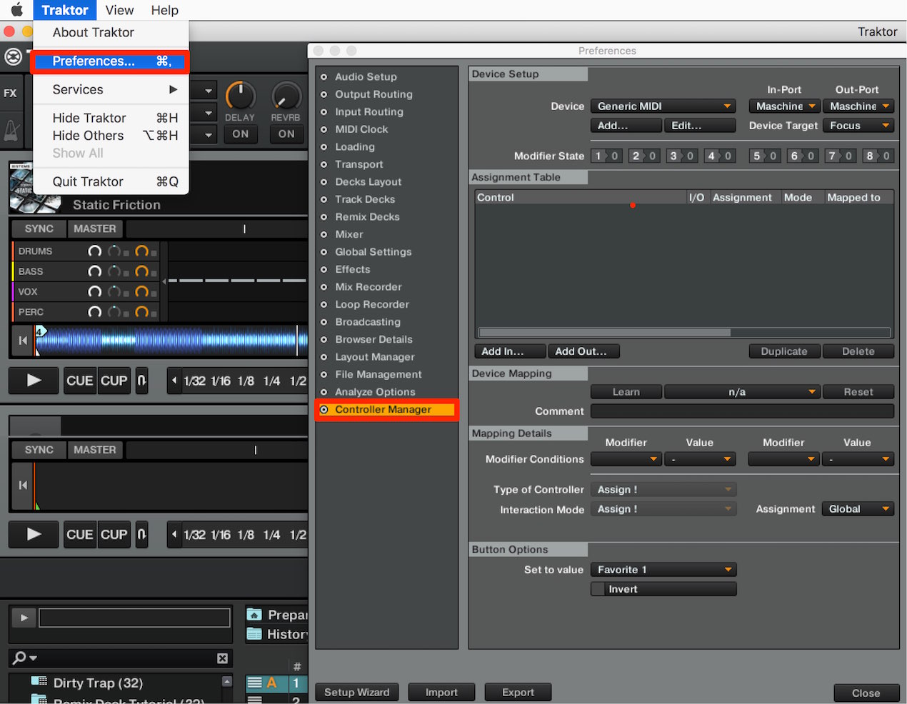Open the Out-Port Maschine dropdown

(x=858, y=106)
